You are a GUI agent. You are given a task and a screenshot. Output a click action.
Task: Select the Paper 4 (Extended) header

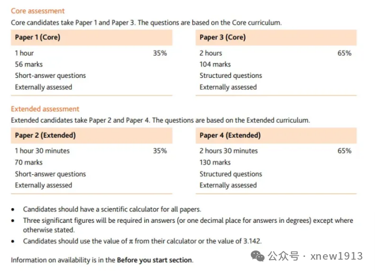coord(230,135)
